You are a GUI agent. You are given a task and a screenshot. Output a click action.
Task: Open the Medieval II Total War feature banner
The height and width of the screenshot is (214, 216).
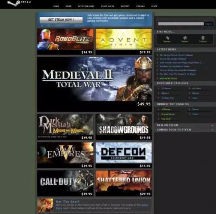pos(94,84)
